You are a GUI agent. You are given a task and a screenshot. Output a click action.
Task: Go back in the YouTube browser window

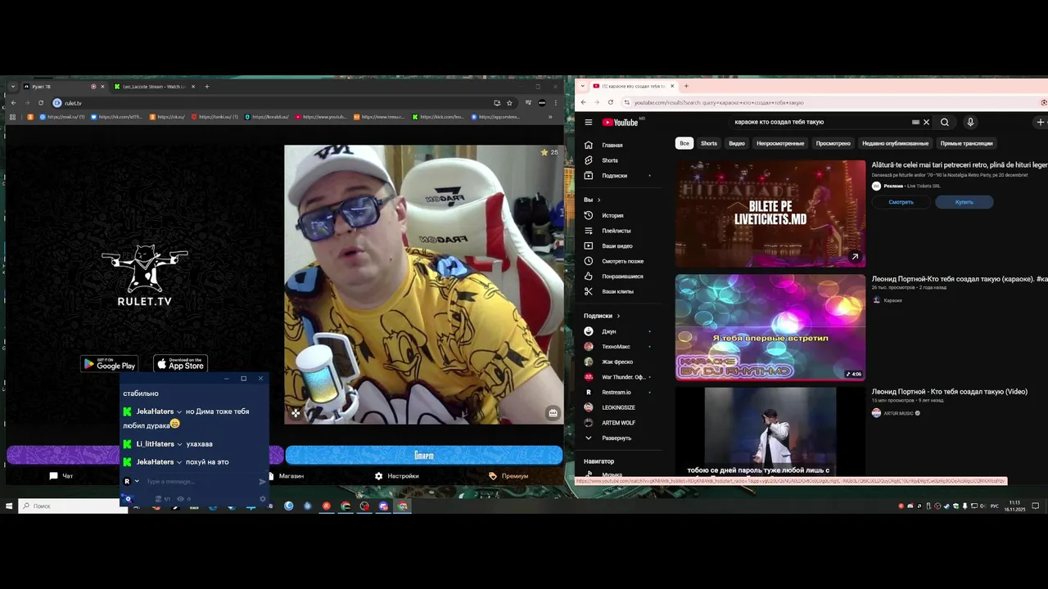coord(583,102)
